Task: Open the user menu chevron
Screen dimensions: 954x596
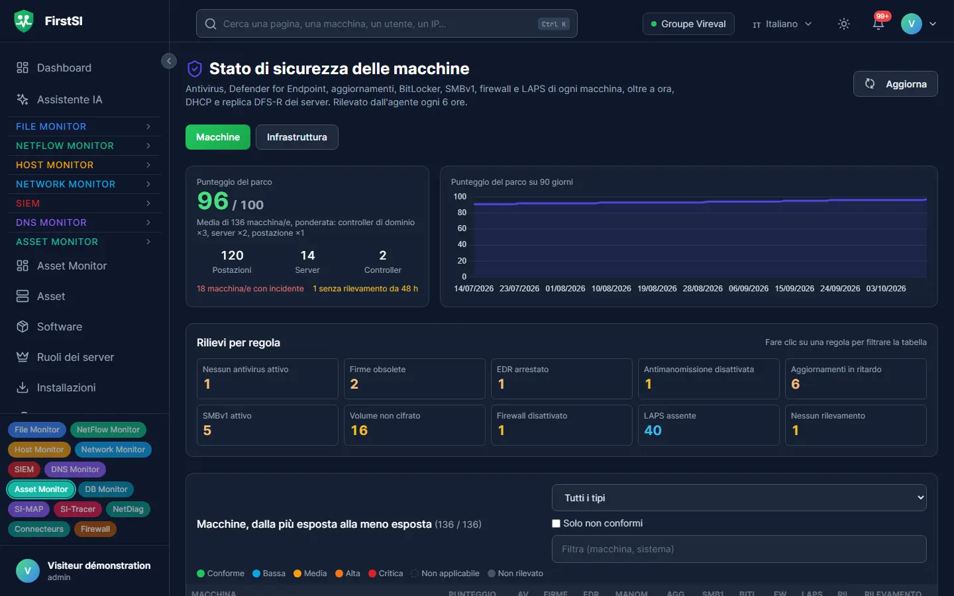Action: [x=933, y=24]
